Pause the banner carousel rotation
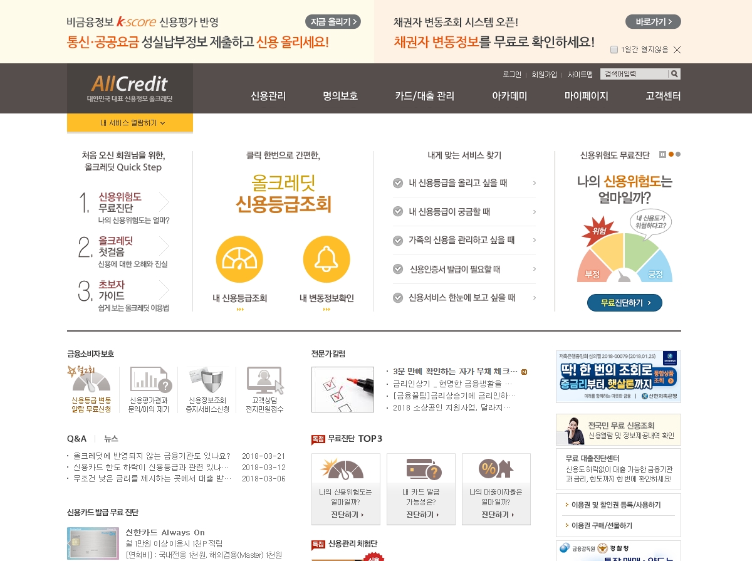This screenshot has width=752, height=561. [661, 154]
